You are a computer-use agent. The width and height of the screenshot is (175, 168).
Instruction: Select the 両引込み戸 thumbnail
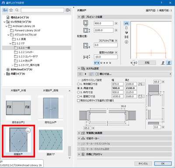coord(51,108)
